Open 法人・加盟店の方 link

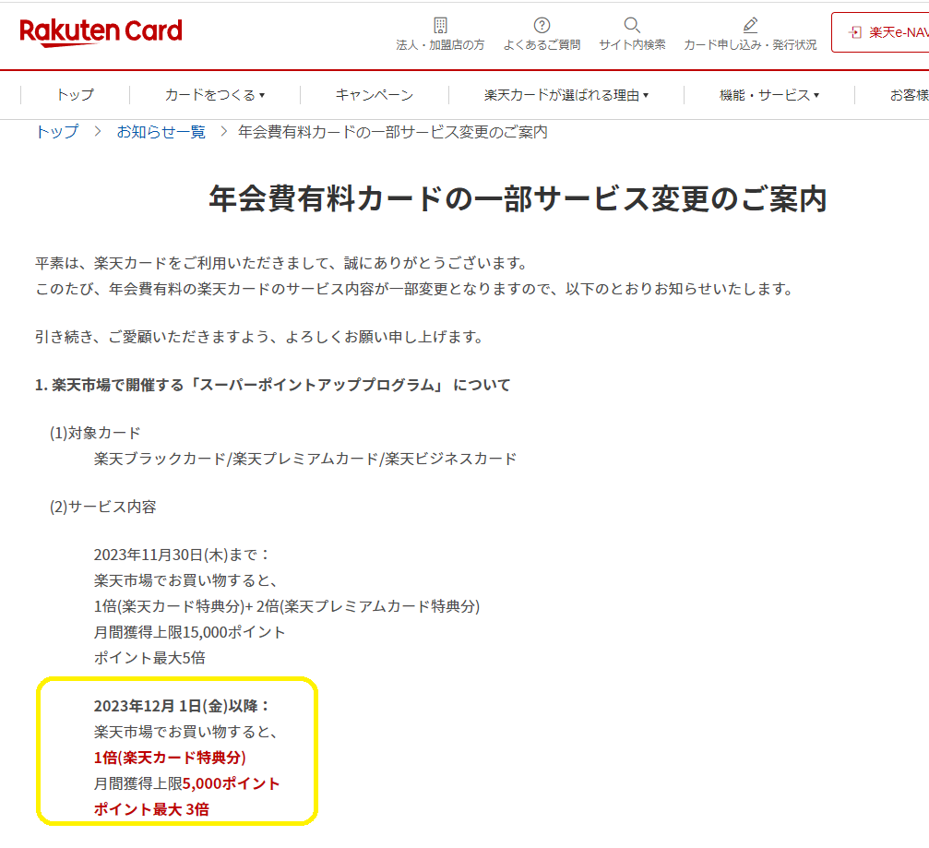[x=440, y=45]
